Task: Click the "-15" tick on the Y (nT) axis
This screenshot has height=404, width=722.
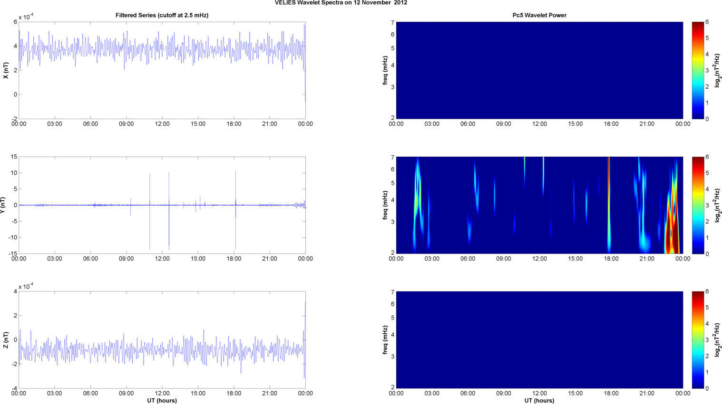Action: [13, 254]
